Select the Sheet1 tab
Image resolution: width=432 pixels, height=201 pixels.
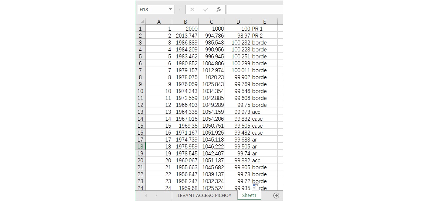point(249,196)
